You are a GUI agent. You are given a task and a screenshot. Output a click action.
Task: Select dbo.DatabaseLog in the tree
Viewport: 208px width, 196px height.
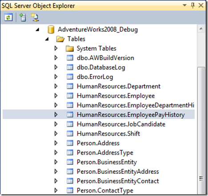(101, 68)
